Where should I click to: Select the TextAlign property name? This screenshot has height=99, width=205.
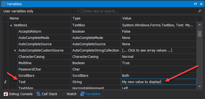pos(26,88)
